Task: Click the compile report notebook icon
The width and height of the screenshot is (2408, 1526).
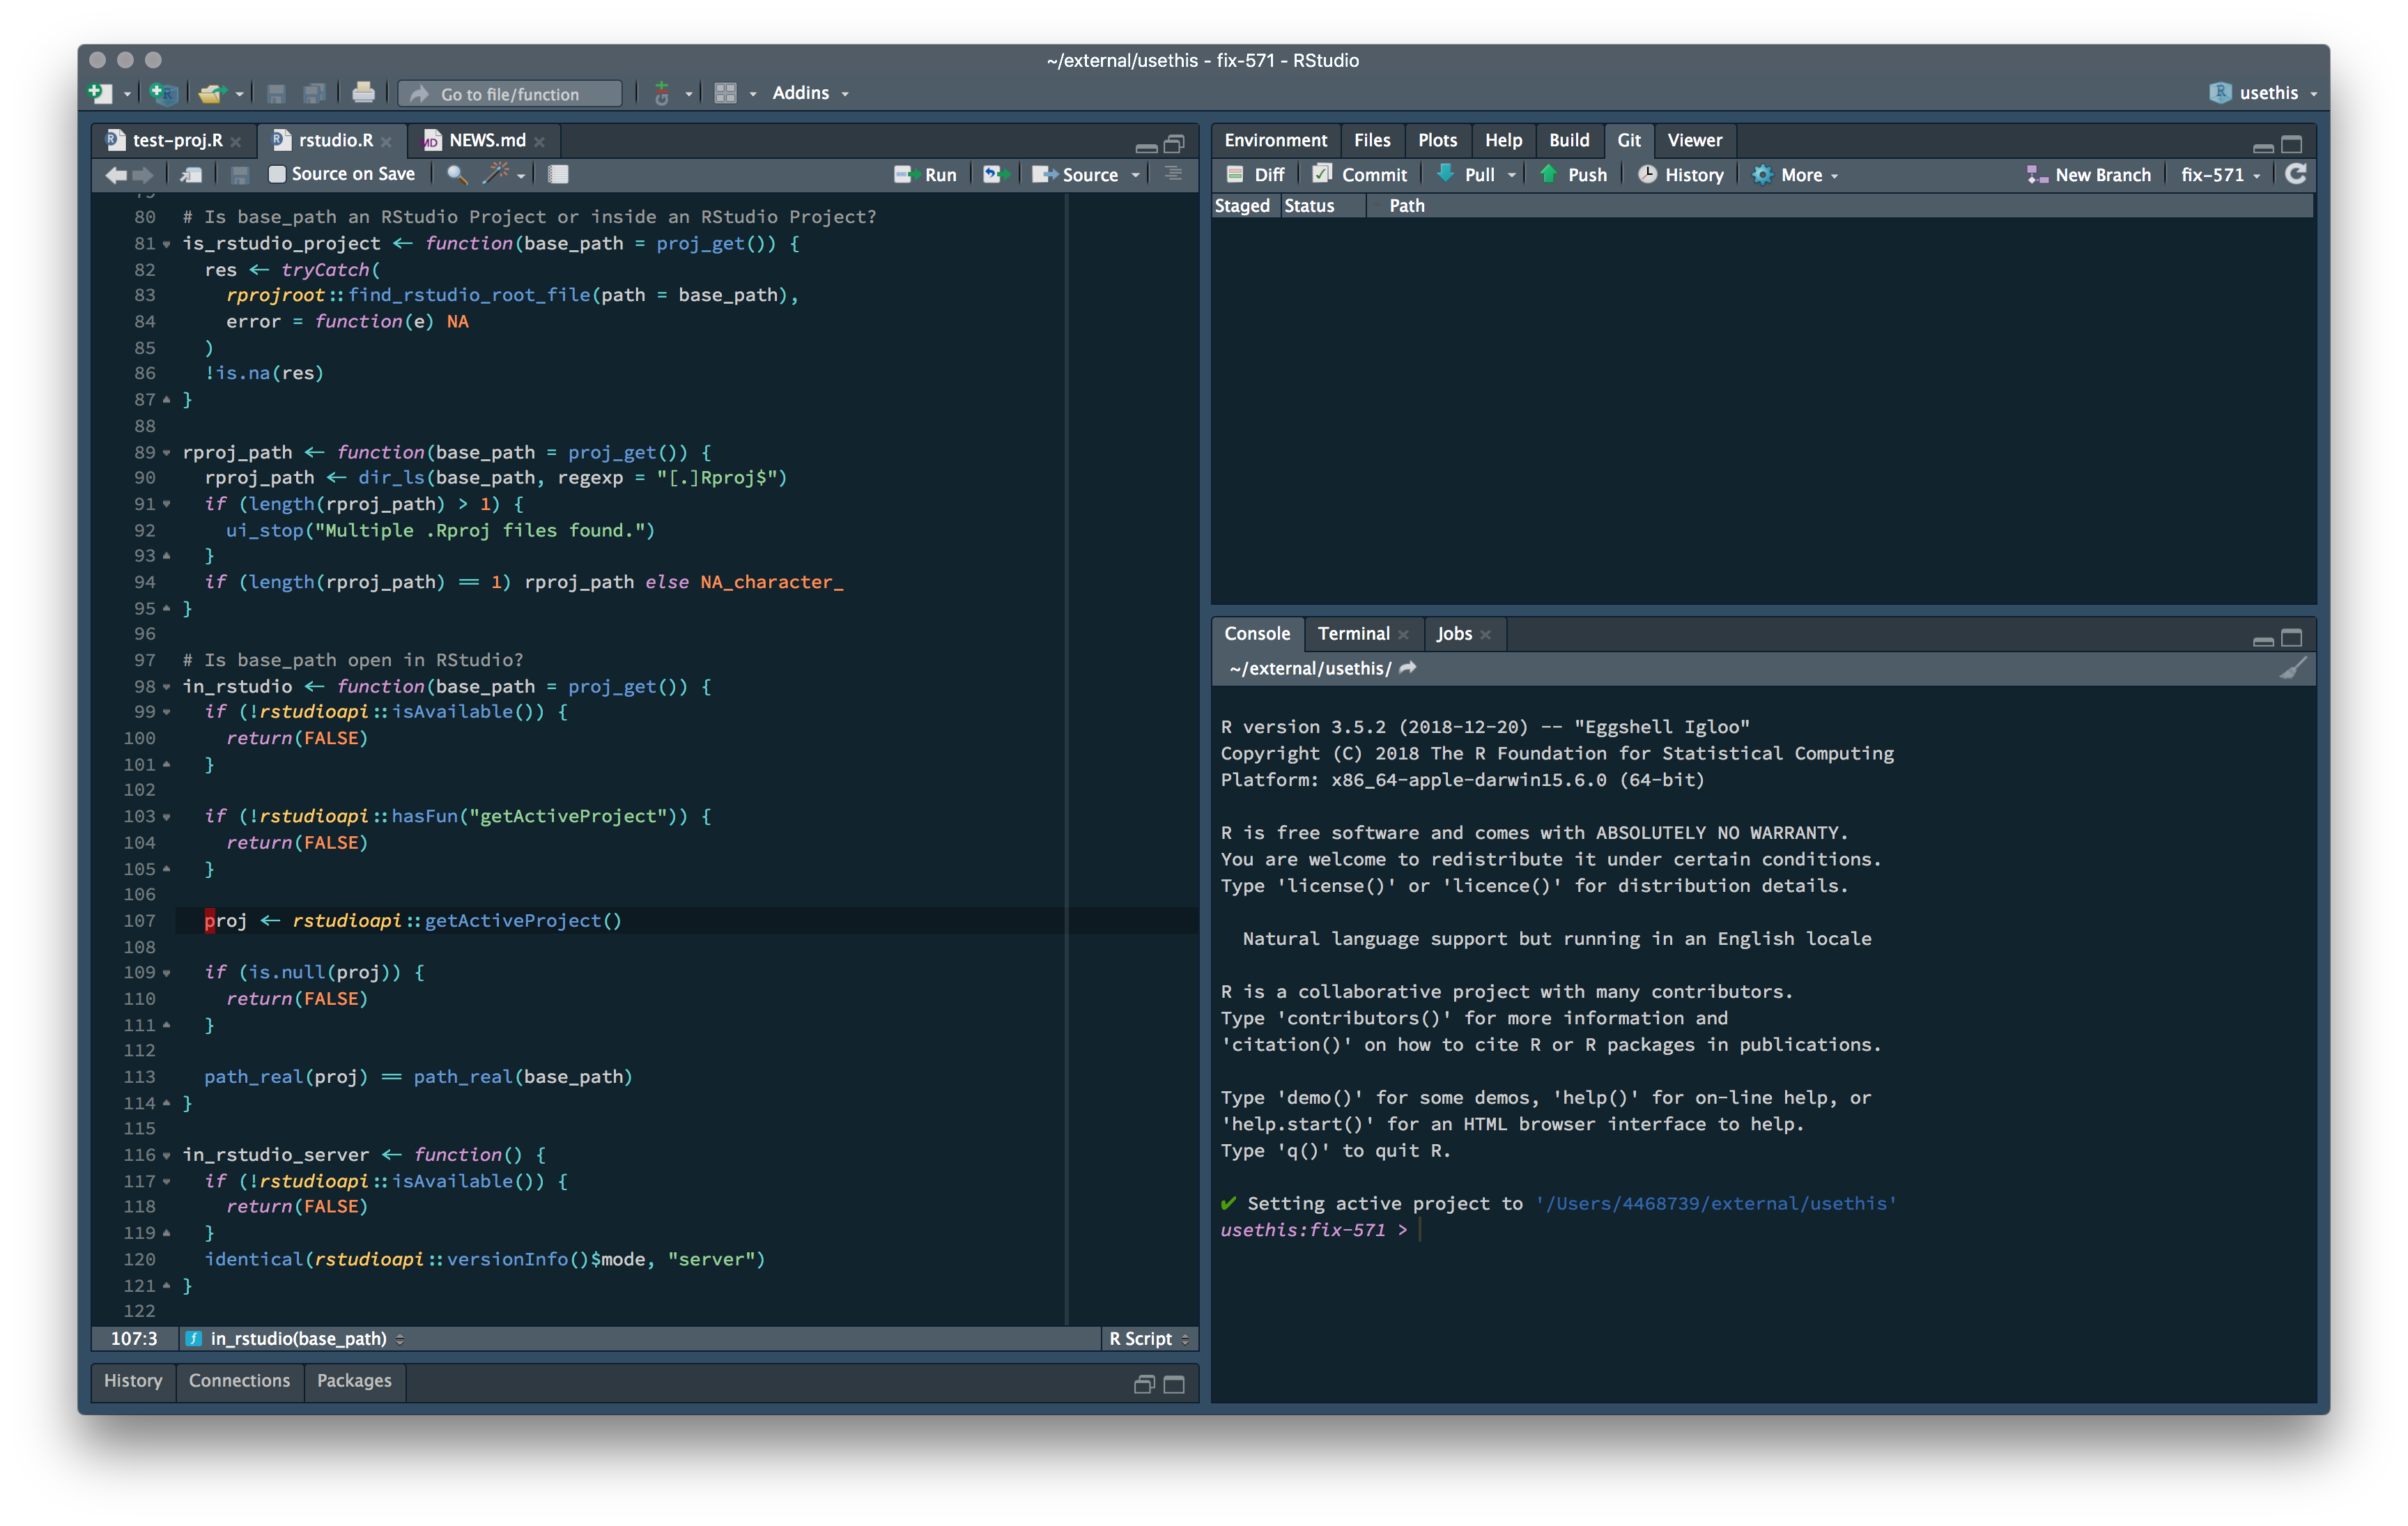Action: click(x=558, y=174)
